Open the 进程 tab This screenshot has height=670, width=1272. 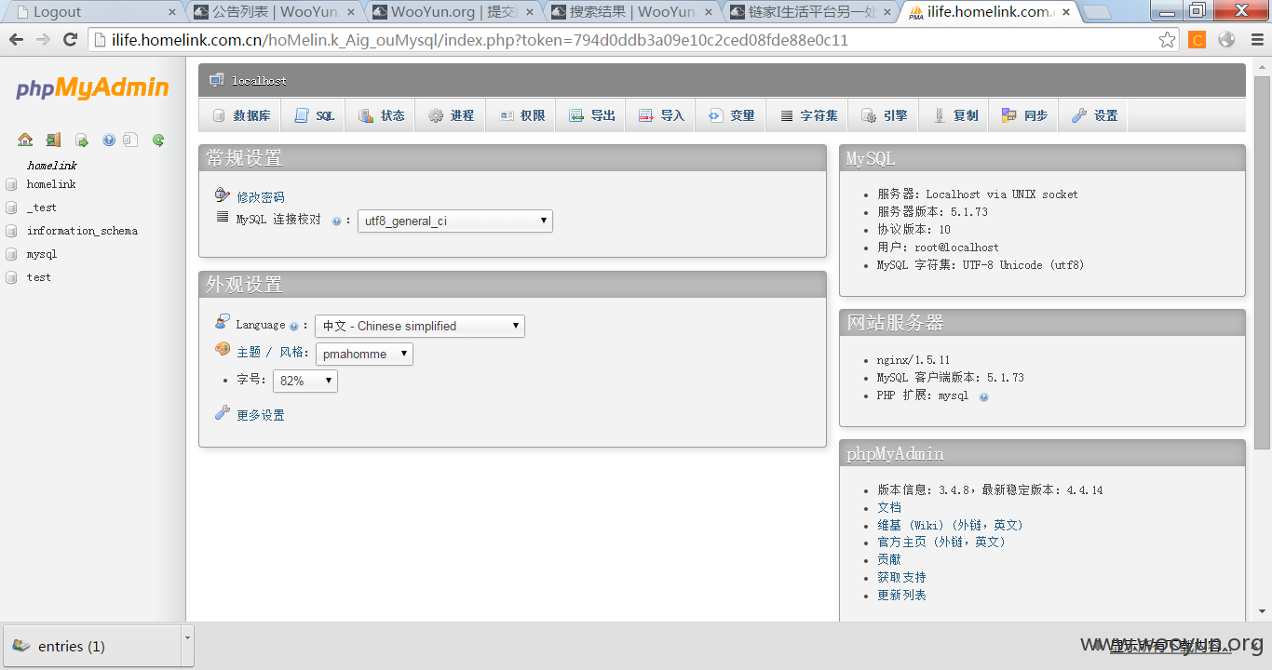(451, 115)
